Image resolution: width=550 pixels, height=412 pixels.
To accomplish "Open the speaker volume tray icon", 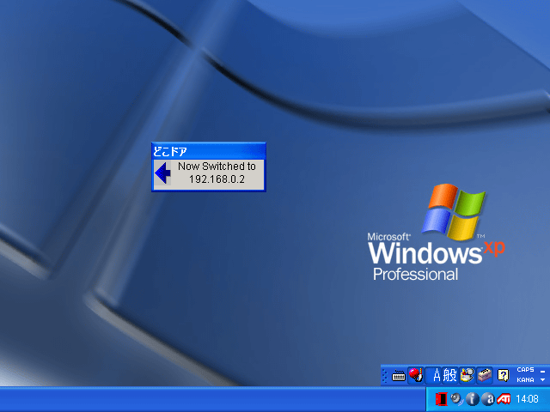I will tap(456, 399).
